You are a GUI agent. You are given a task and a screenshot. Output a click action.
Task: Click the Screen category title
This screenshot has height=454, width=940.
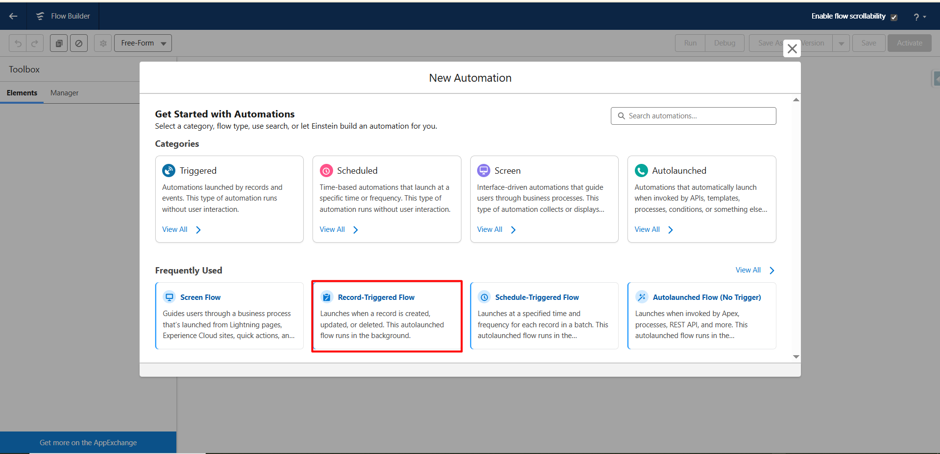[507, 171]
